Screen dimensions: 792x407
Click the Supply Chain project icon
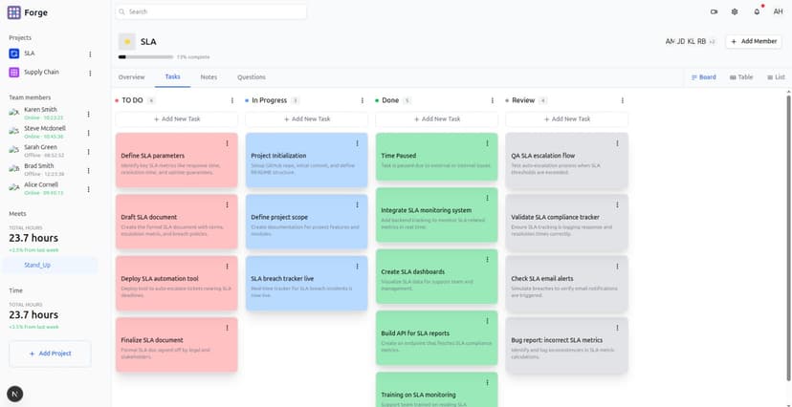click(14, 73)
